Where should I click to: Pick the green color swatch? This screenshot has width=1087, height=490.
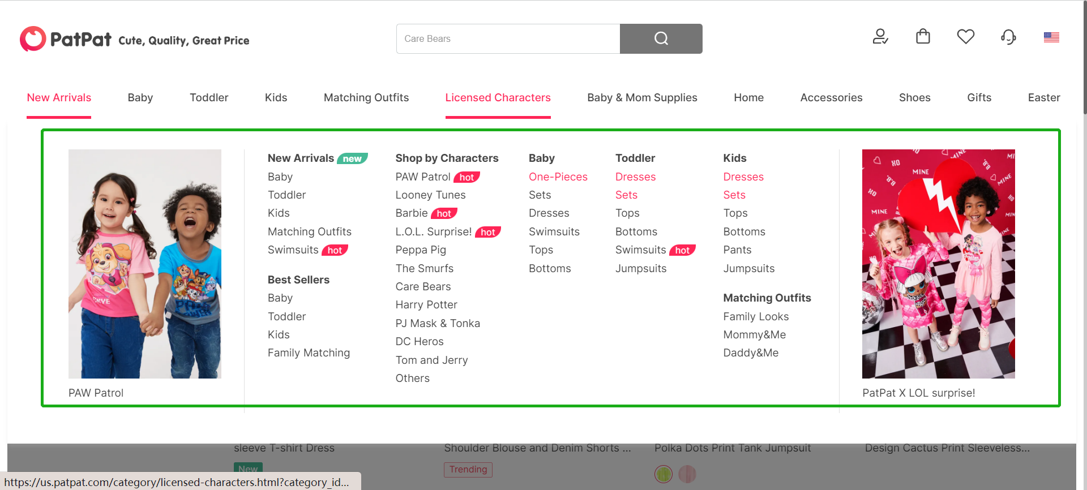click(664, 474)
